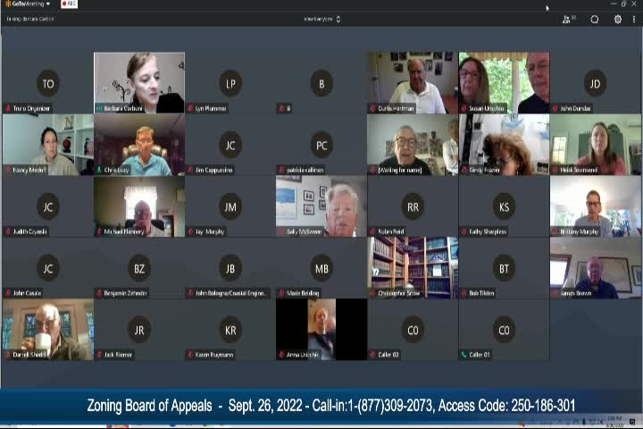Click the Heidi Townsend name label

(x=579, y=170)
